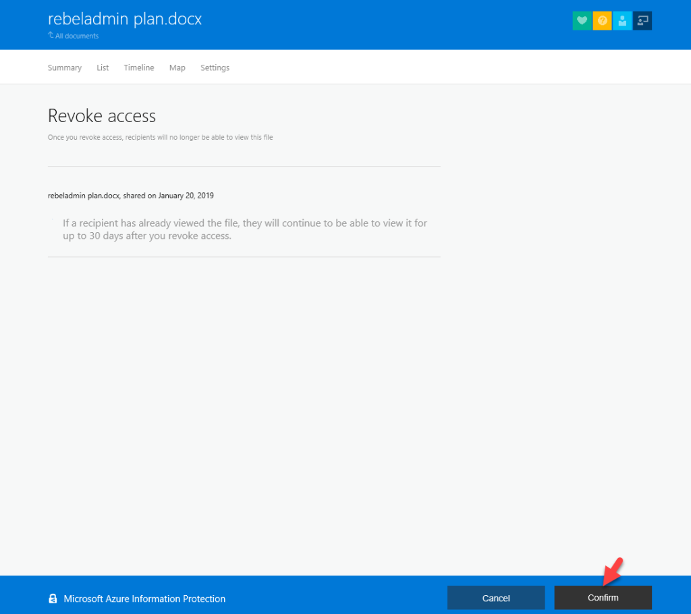Viewport: 691px width, 614px height.
Task: Select the dark screen-sharing download icon
Action: click(x=642, y=21)
